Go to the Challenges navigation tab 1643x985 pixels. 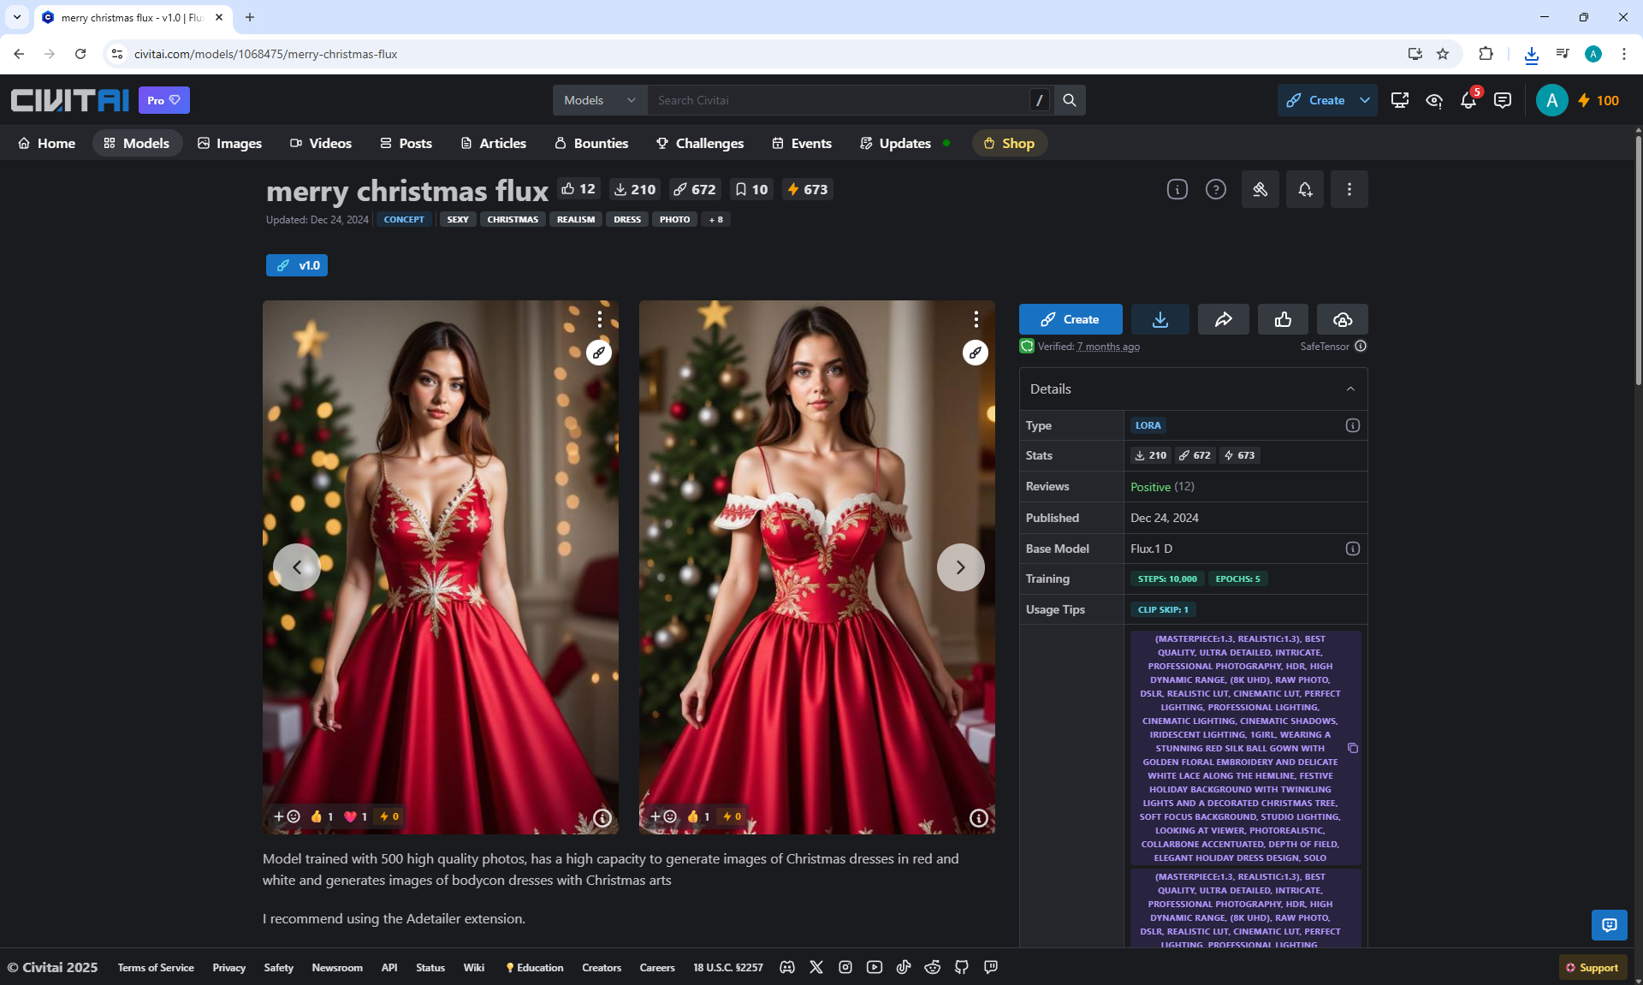[x=700, y=143]
